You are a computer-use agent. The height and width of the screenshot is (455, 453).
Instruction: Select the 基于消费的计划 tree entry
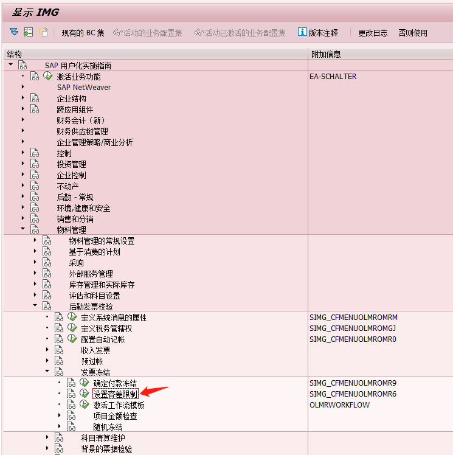[94, 252]
